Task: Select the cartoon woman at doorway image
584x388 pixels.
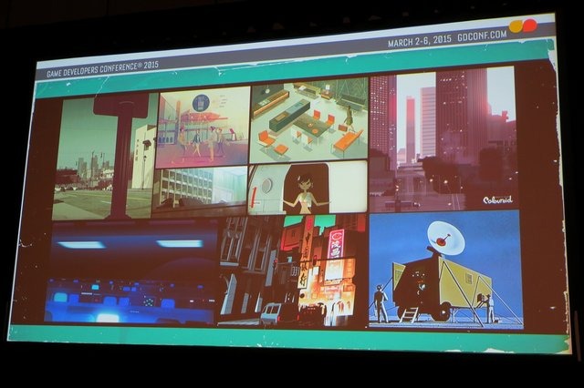Action: click(308, 188)
